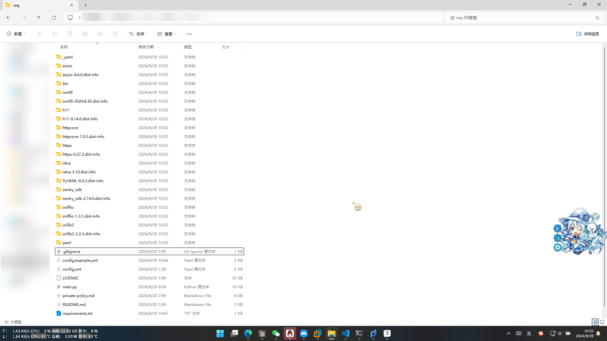Click the Cut scissors icon
This screenshot has width=607, height=341.
(x=40, y=34)
